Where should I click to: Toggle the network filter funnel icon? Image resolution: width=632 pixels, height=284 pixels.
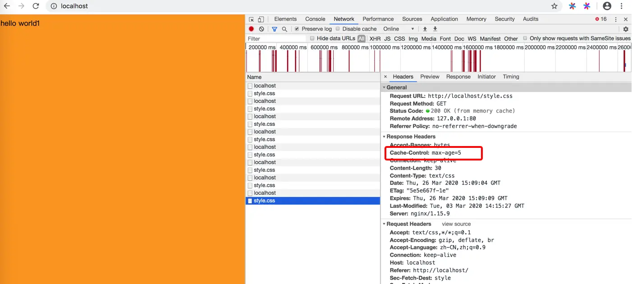[x=275, y=29]
